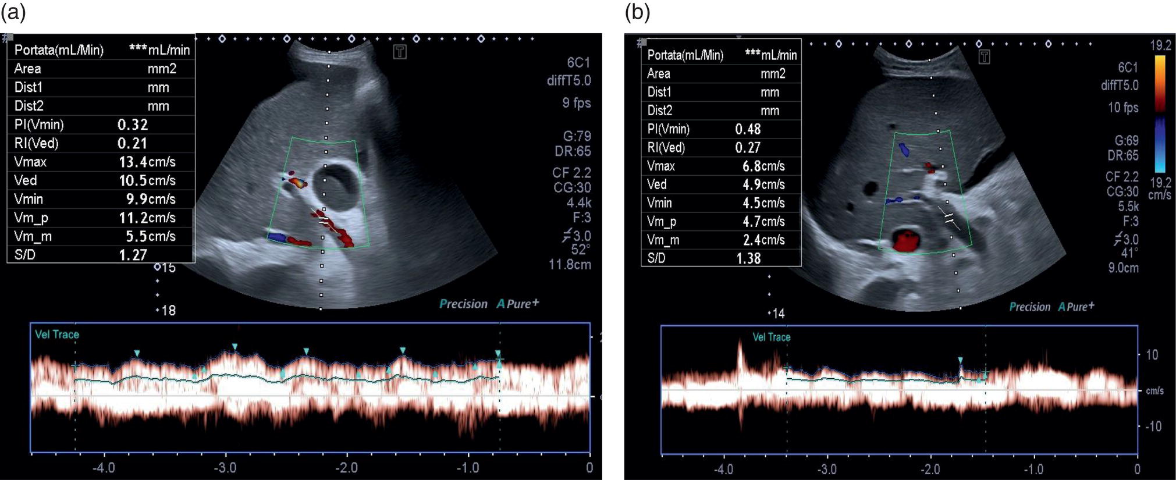Click the Doppler angle symbol beside 52°

(x=568, y=236)
